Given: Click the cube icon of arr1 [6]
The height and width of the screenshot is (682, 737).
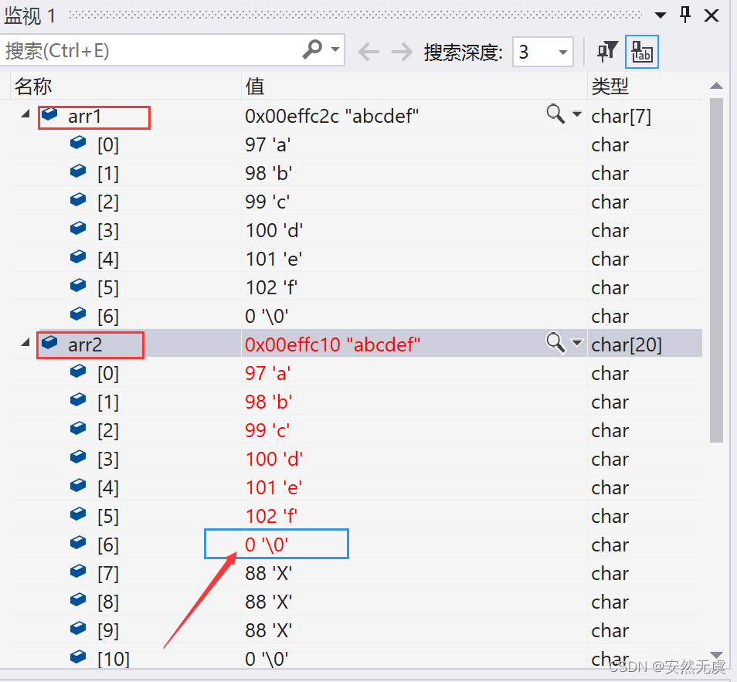Looking at the screenshot, I should (78, 314).
